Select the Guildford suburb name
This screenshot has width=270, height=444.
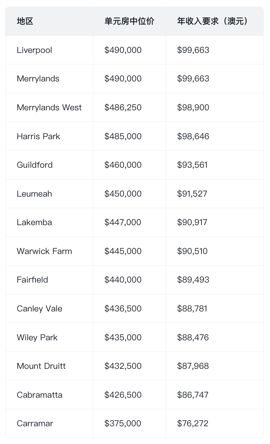click(35, 165)
